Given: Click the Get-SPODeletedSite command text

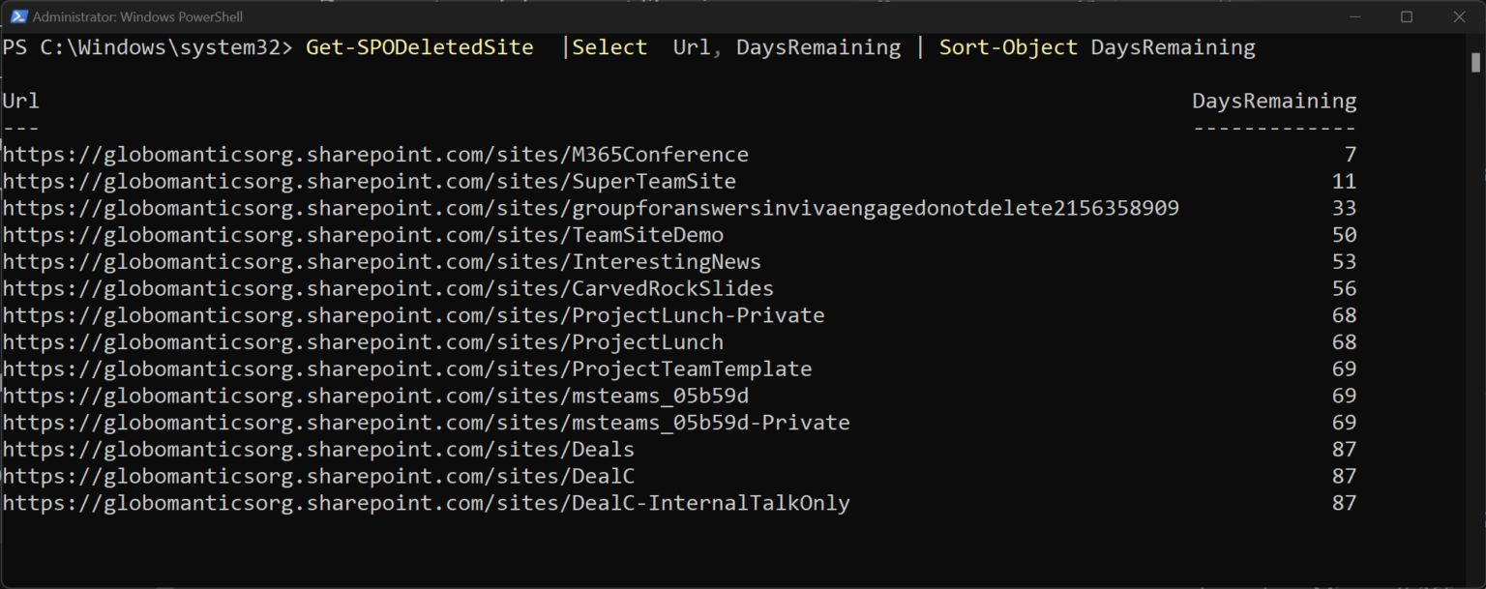Looking at the screenshot, I should point(419,46).
